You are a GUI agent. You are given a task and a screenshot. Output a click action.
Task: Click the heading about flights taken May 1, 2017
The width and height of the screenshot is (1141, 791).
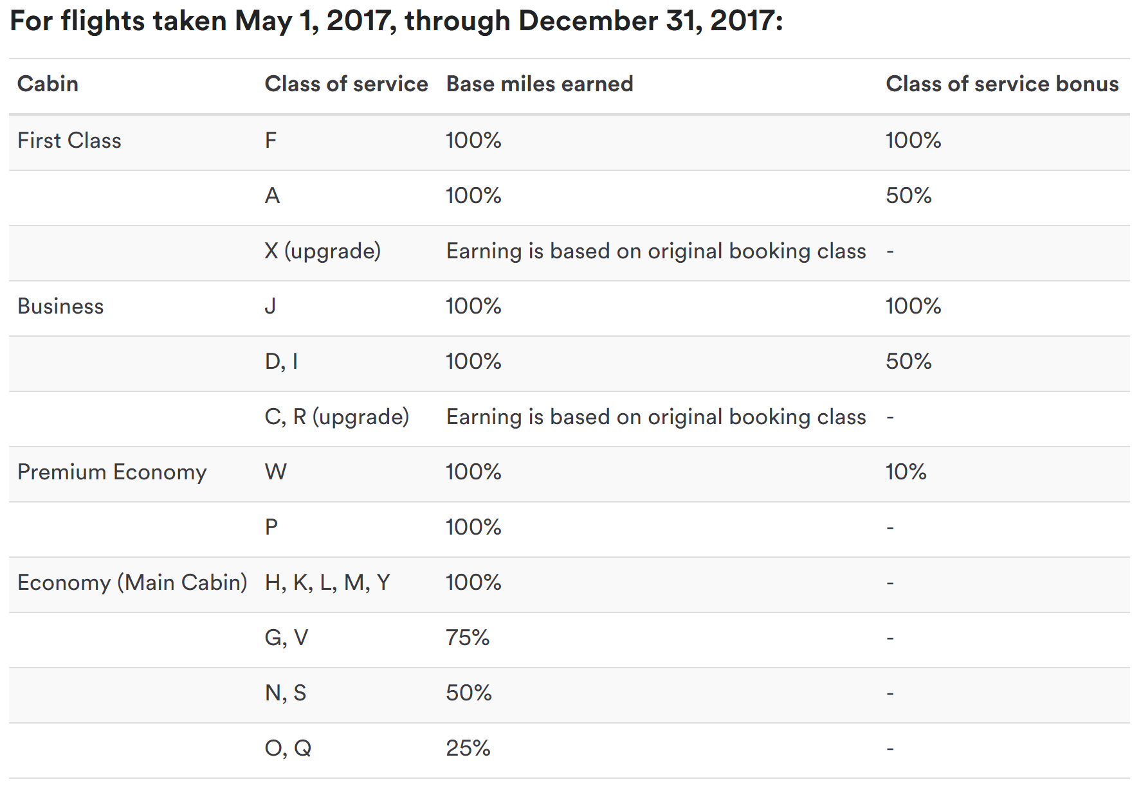tap(396, 21)
